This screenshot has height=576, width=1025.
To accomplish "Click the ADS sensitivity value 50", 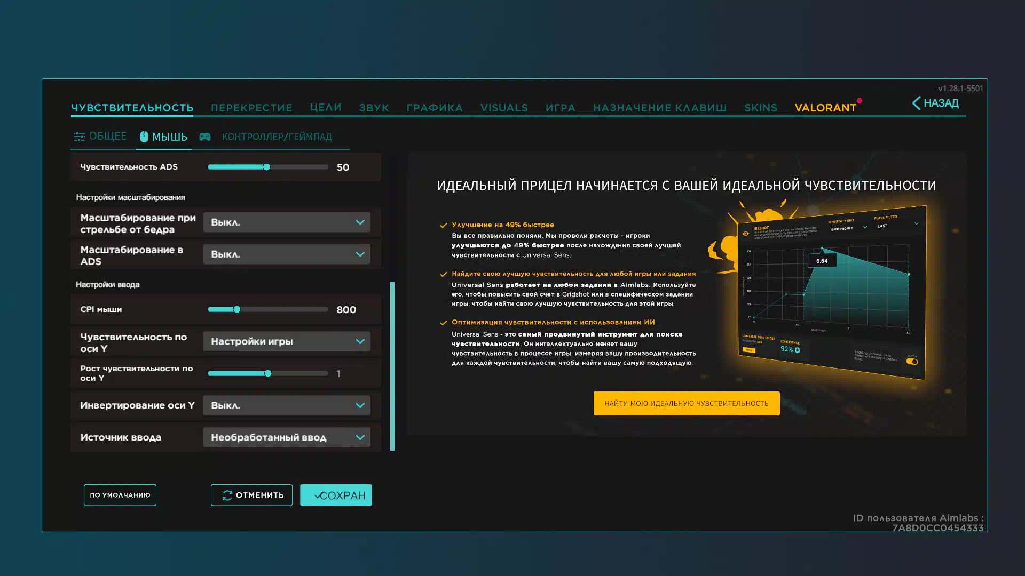I will [x=343, y=167].
